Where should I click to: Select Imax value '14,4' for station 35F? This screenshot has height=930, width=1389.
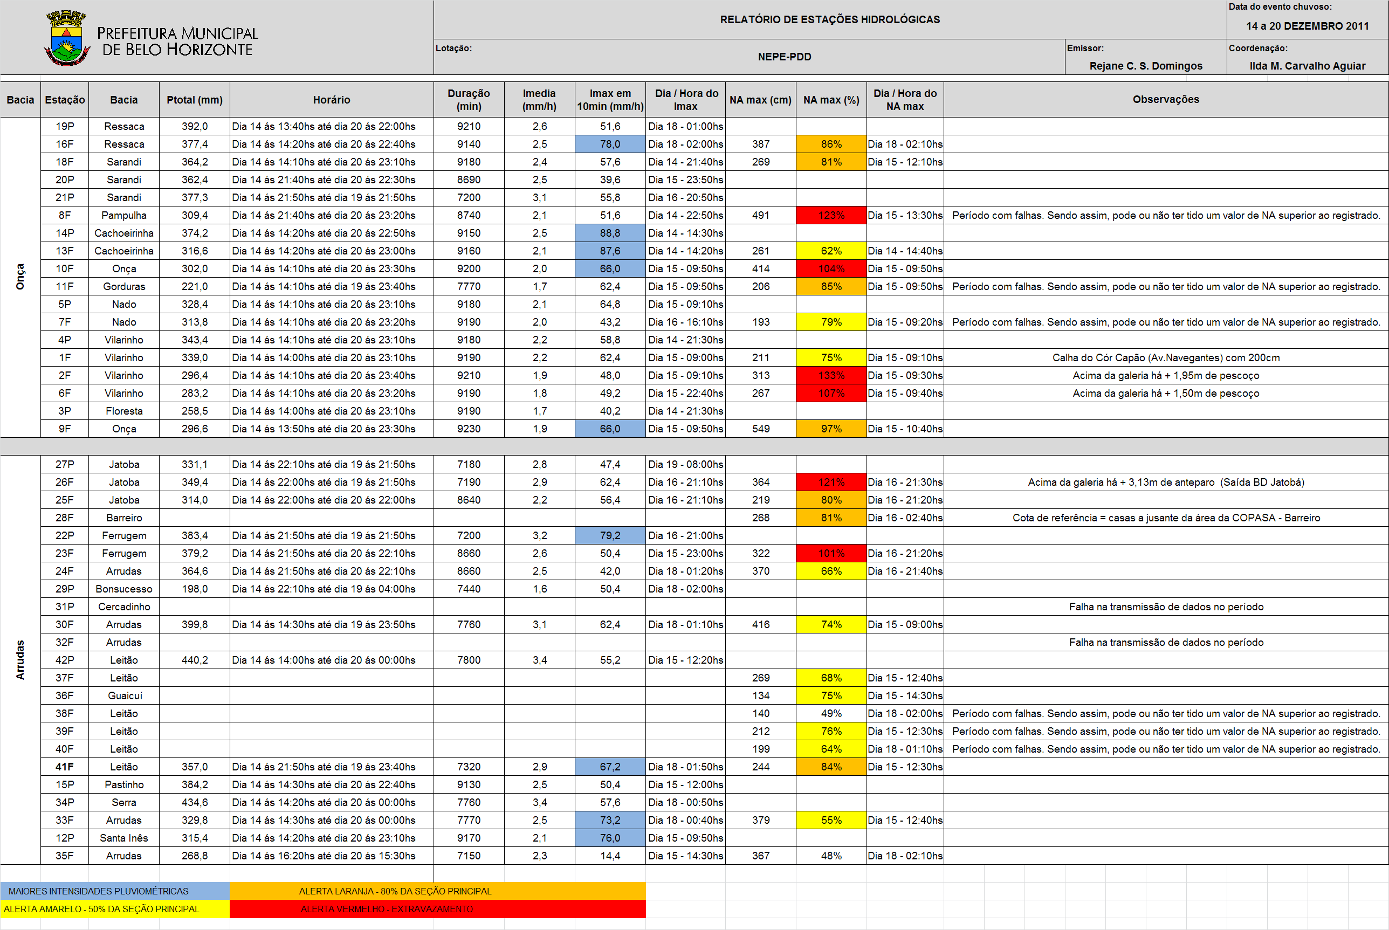pyautogui.click(x=610, y=856)
